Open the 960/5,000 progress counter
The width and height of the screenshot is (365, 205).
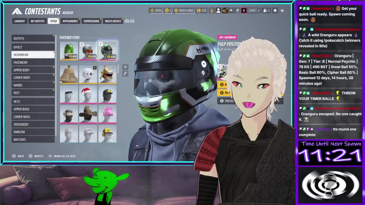184,11
